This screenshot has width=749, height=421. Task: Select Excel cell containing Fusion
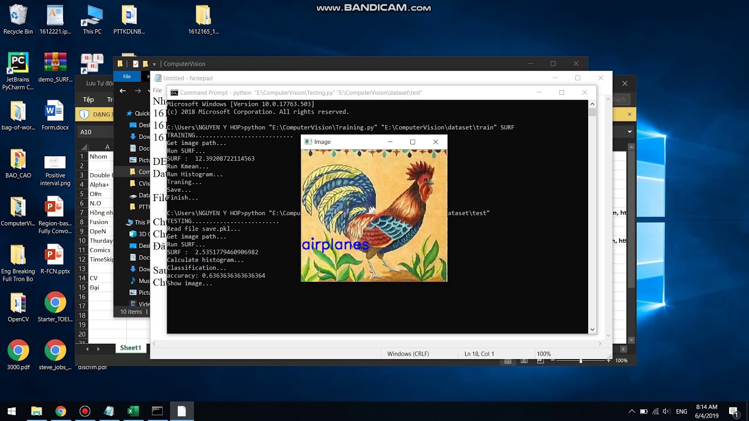tap(99, 222)
